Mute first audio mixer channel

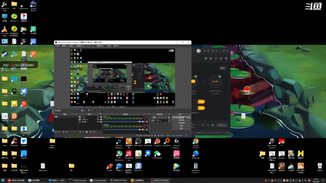pos(143,122)
